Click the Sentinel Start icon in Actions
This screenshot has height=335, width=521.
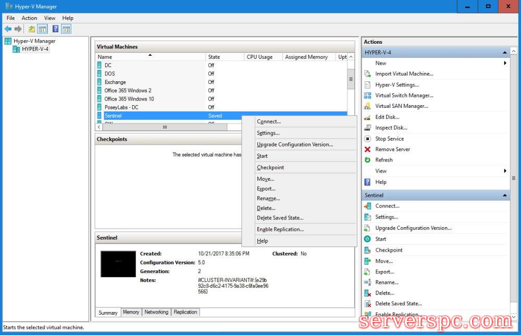click(367, 239)
